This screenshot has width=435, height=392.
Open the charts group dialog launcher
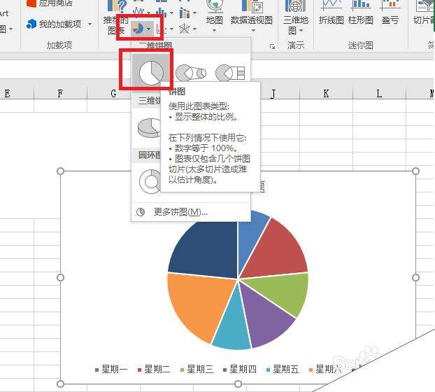point(272,47)
